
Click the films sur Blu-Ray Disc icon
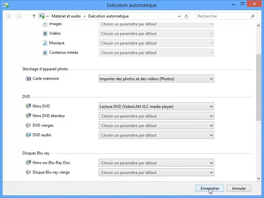28,163
